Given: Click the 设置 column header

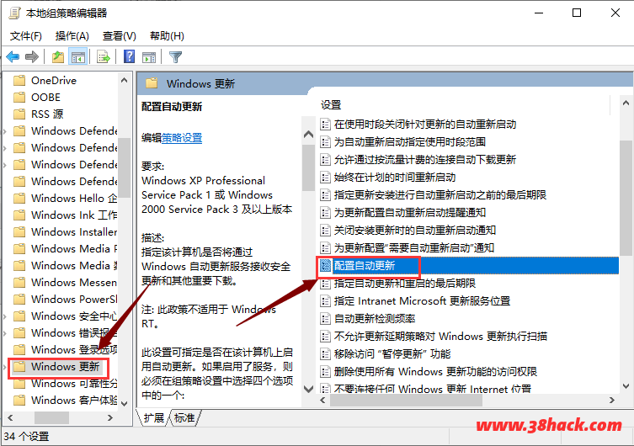Looking at the screenshot, I should (331, 105).
